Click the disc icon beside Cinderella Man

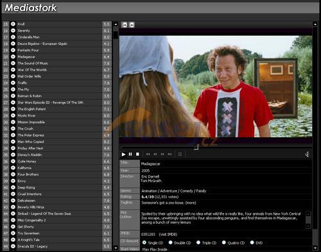point(13,37)
